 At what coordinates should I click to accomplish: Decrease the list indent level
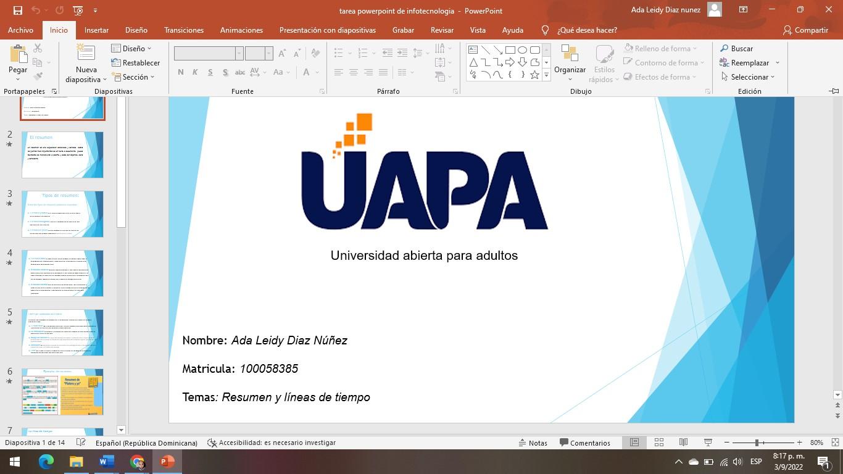[387, 53]
